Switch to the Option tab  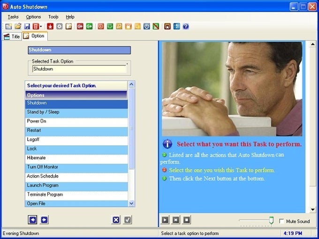point(35,36)
